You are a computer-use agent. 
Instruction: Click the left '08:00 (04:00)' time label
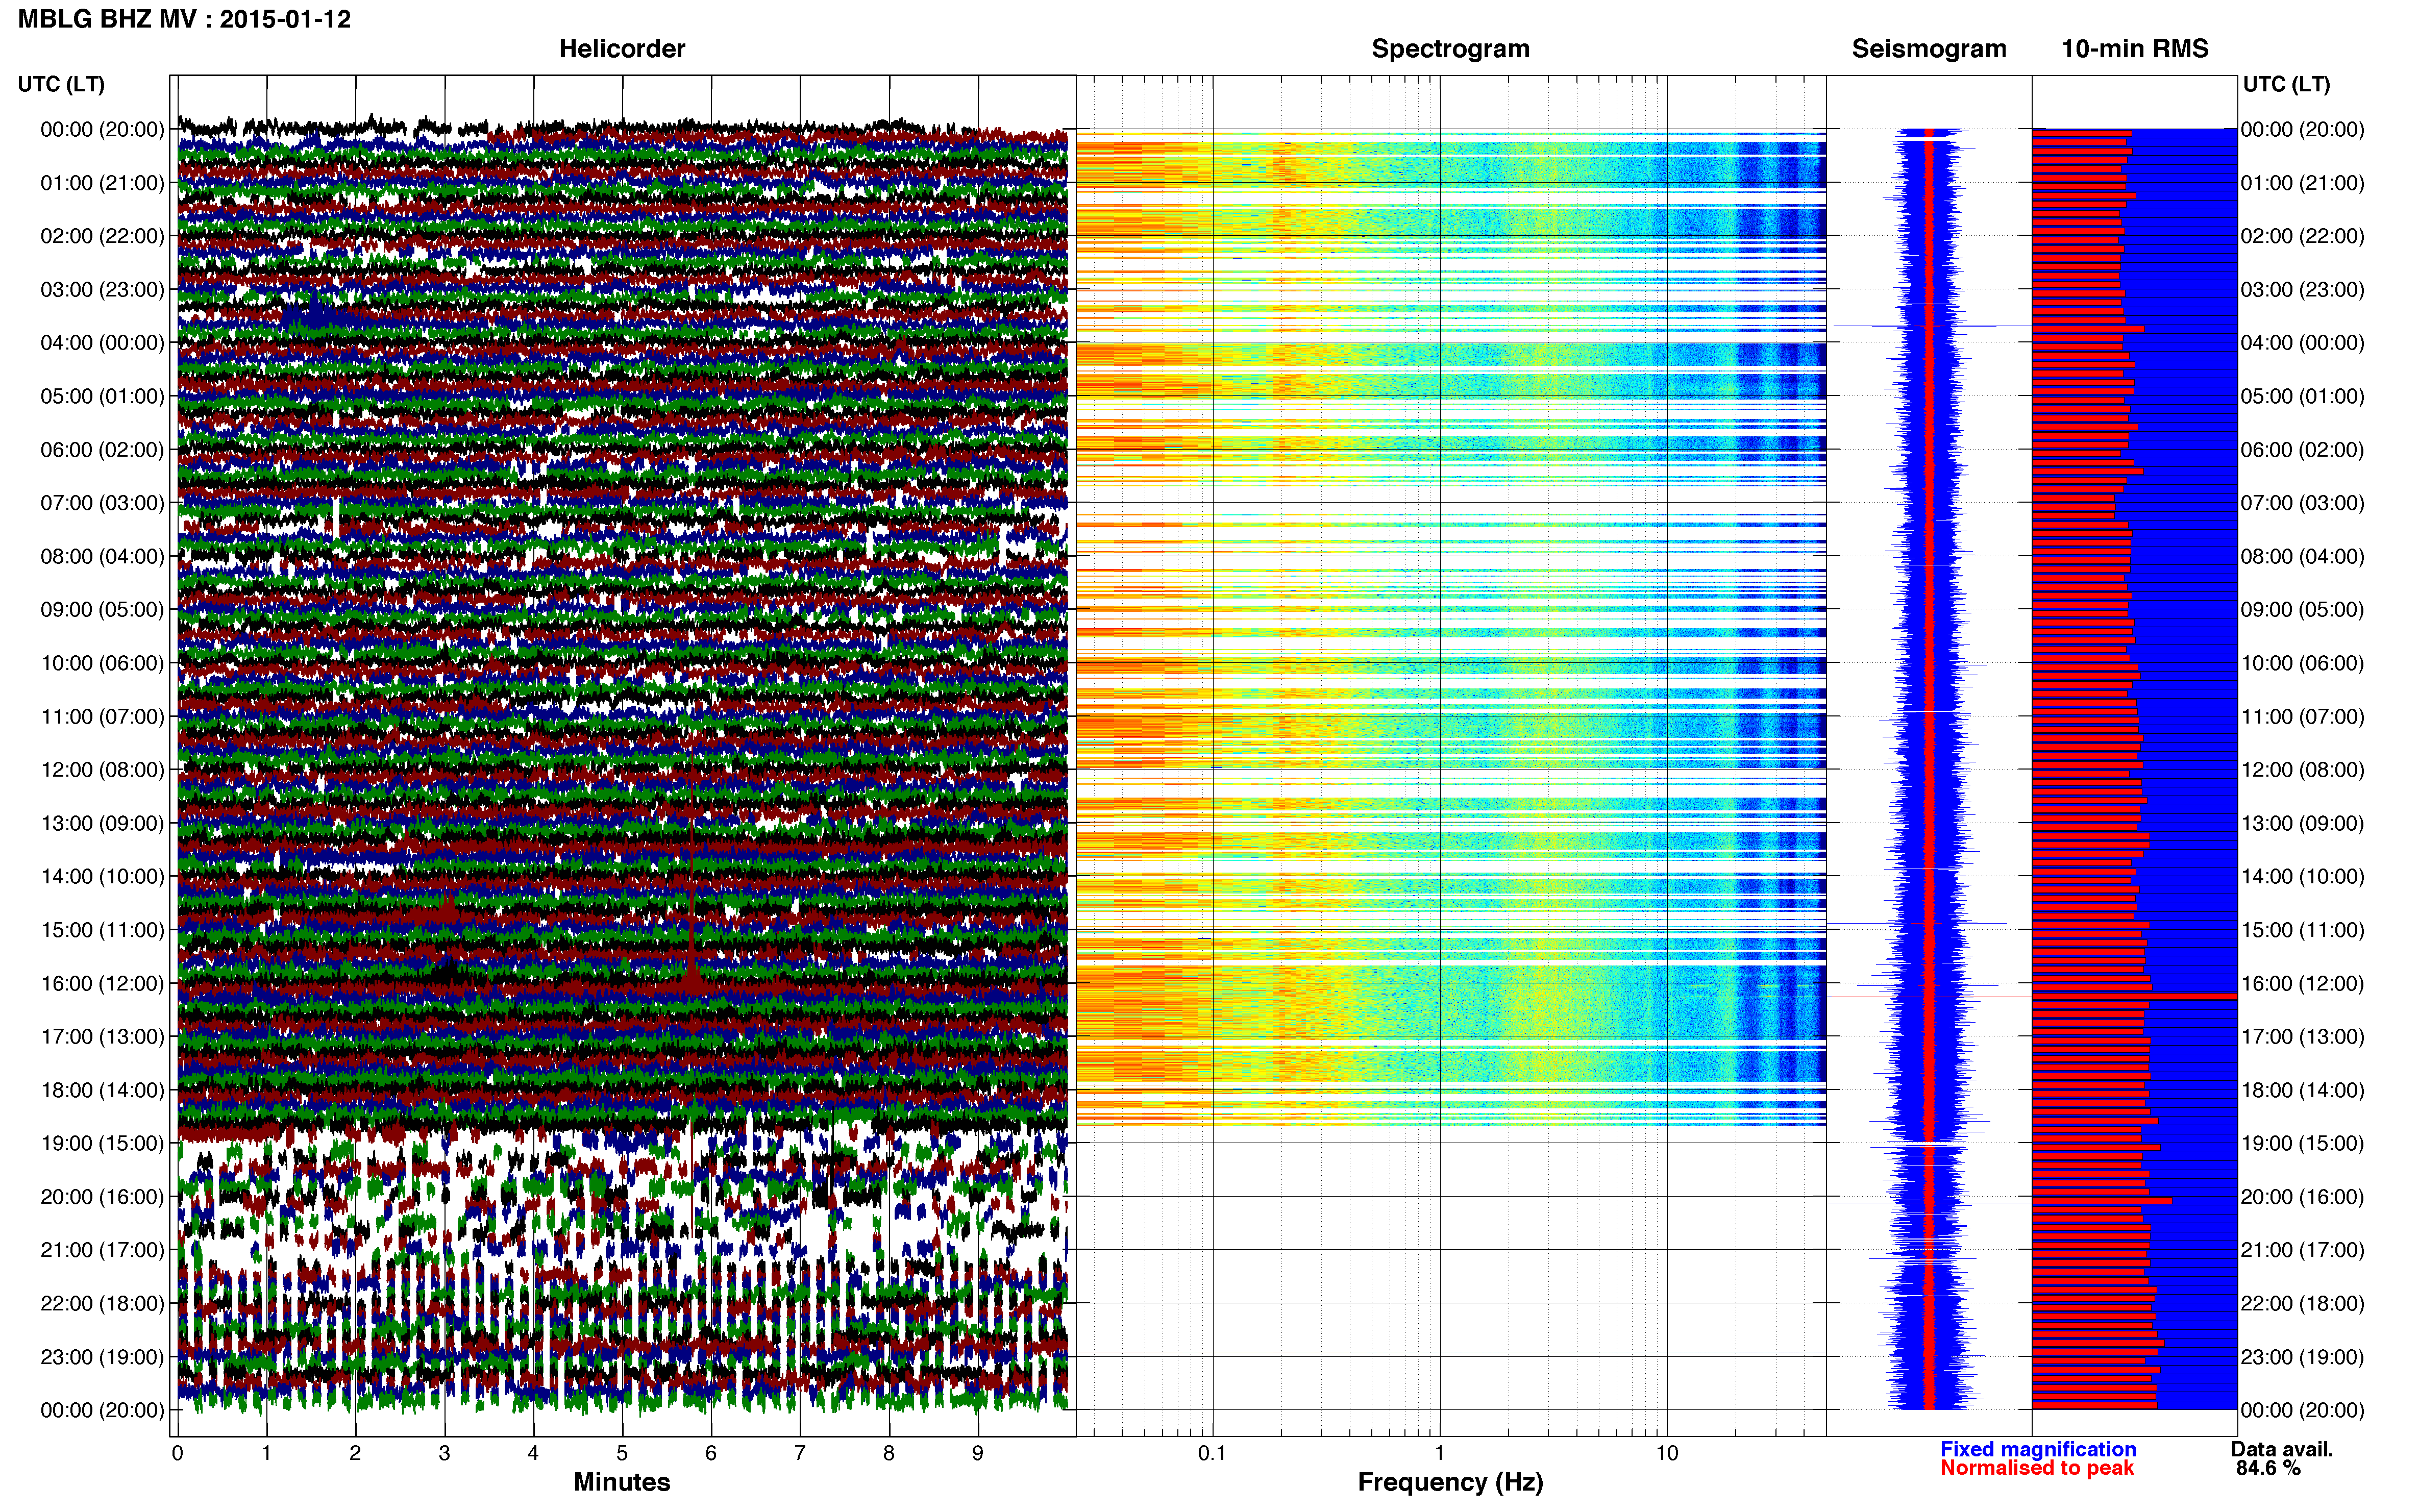pos(102,556)
